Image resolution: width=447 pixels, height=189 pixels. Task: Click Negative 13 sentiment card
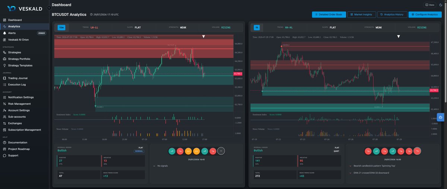[123, 161]
